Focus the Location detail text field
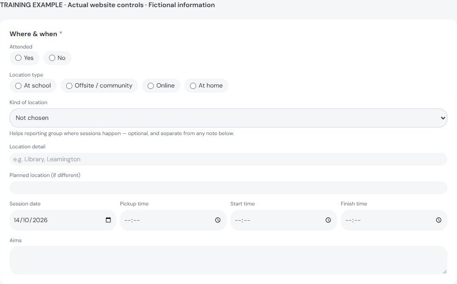The image size is (457, 284). pos(228,159)
